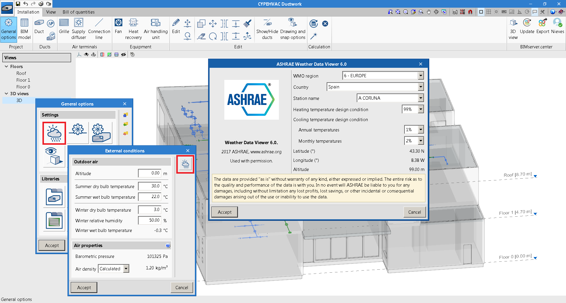
Task: Click the Erase tool in Edit group
Action: [x=201, y=36]
